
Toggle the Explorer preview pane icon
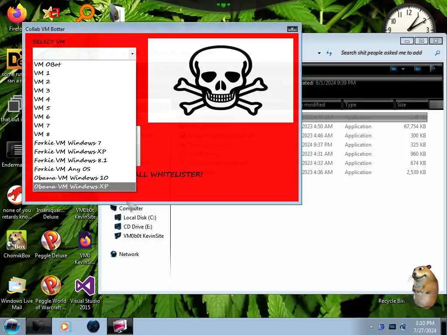point(417,69)
